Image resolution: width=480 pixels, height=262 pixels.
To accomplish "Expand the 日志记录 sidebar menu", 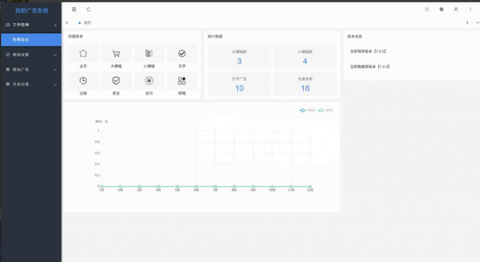I will [31, 84].
